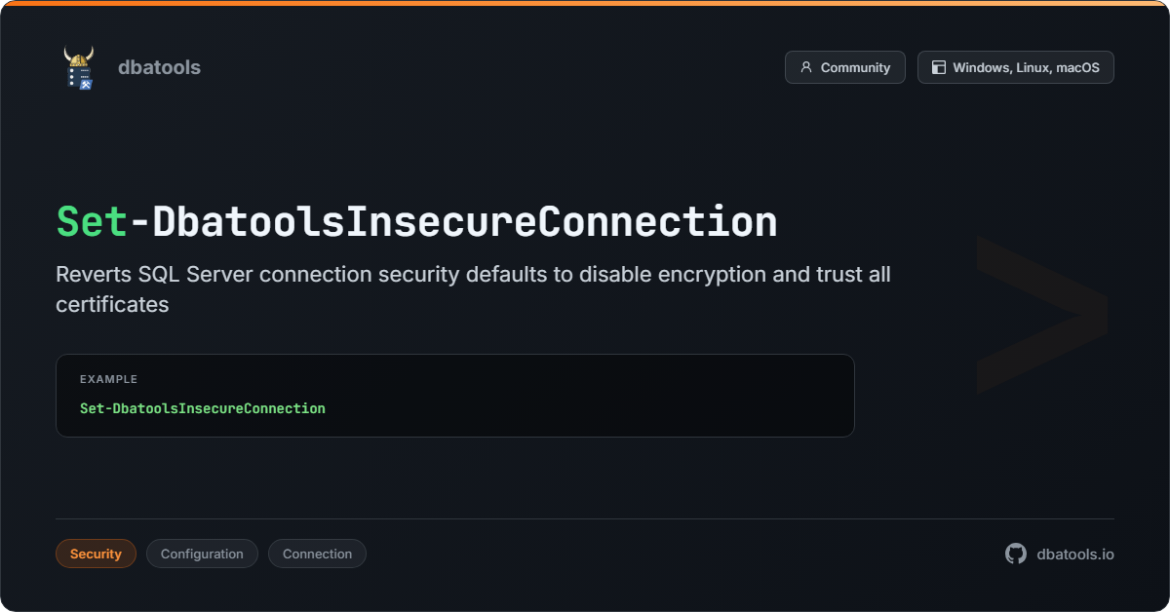Open the dbatools.io link
The image size is (1170, 612).
coord(1075,554)
